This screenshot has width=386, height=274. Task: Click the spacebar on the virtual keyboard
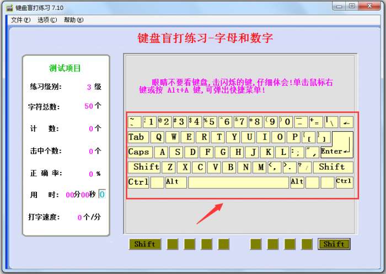[x=238, y=182]
